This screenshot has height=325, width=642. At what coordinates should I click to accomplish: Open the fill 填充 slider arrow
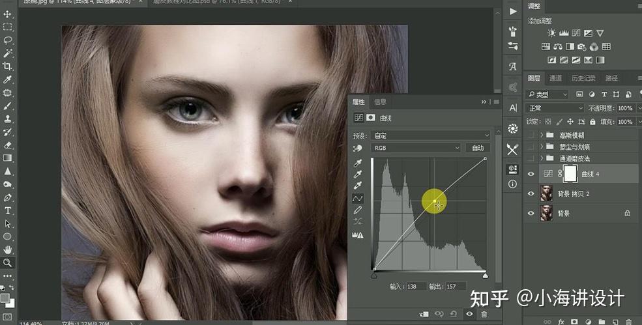pyautogui.click(x=639, y=122)
